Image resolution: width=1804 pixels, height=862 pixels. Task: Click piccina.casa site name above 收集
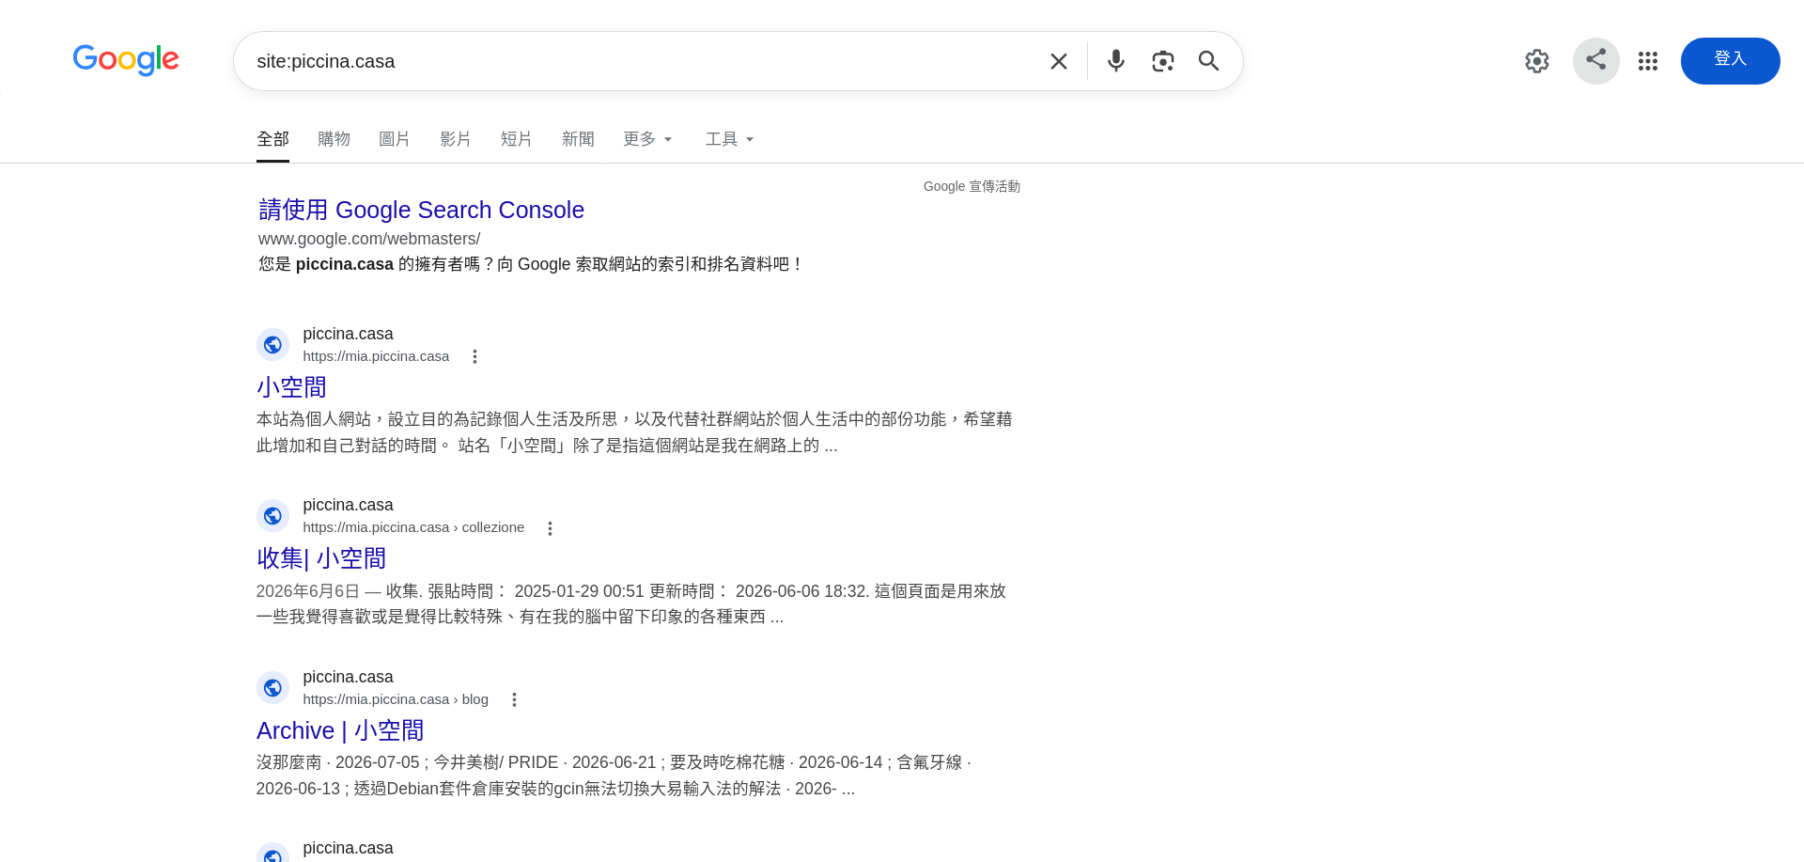[x=348, y=505]
